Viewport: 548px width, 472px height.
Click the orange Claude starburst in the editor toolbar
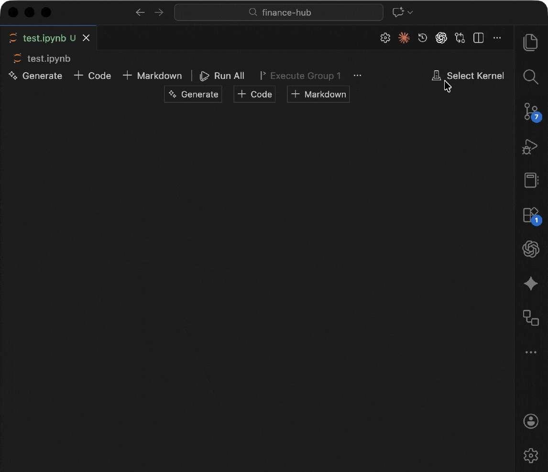[404, 38]
